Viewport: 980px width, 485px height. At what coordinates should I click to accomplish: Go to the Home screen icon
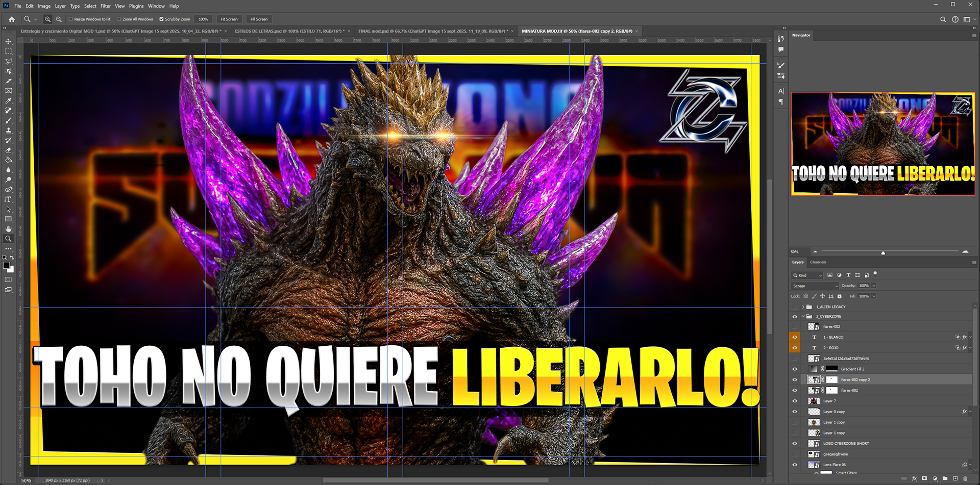[x=12, y=19]
